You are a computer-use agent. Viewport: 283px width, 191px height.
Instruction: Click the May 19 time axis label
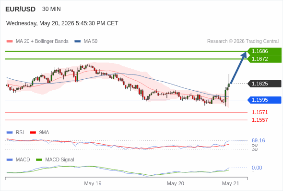(93, 183)
